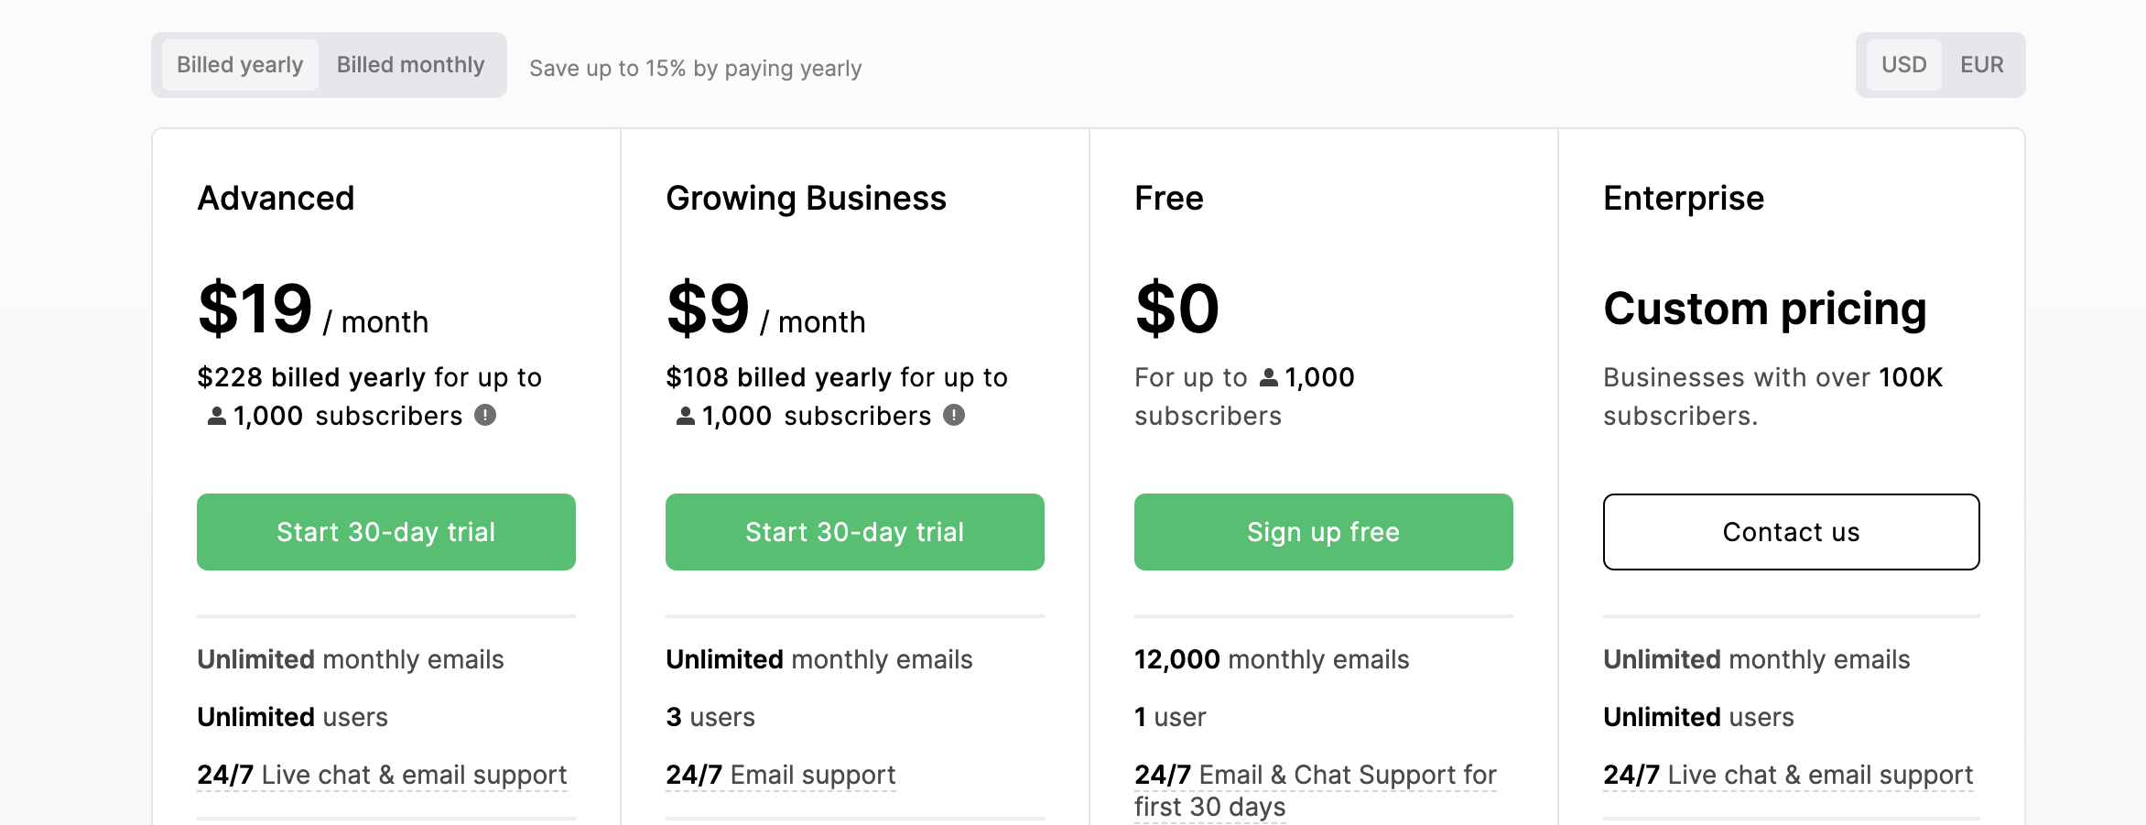Start the Advanced plan 30-day trial
2146x825 pixels.
pos(386,532)
